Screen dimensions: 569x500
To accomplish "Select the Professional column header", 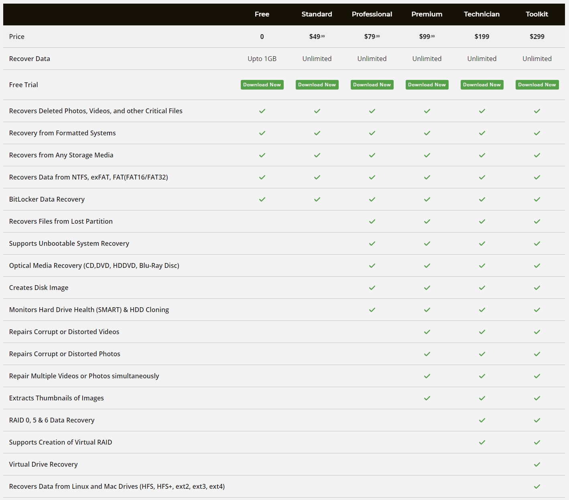I will 372,14.
